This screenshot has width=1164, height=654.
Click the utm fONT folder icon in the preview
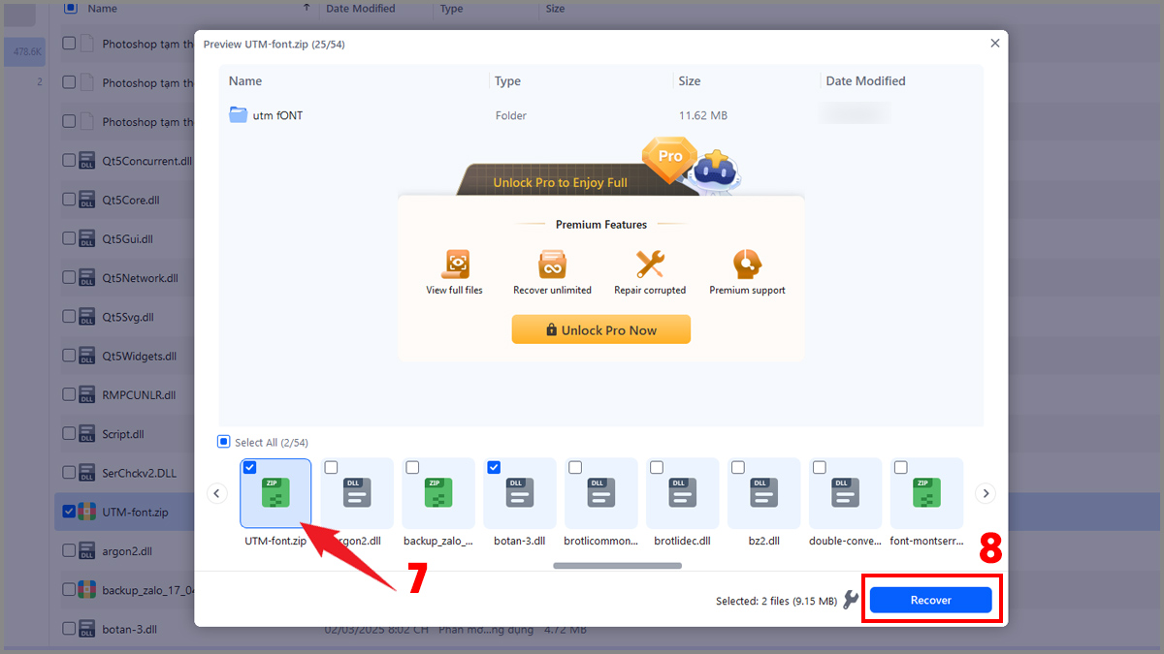pos(239,114)
